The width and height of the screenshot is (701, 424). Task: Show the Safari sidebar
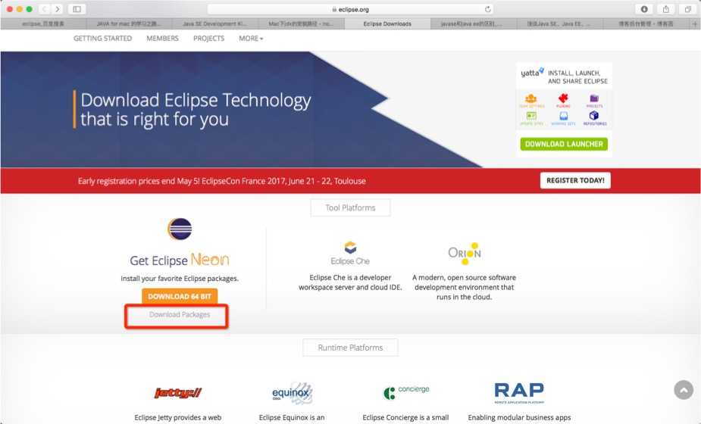77,9
